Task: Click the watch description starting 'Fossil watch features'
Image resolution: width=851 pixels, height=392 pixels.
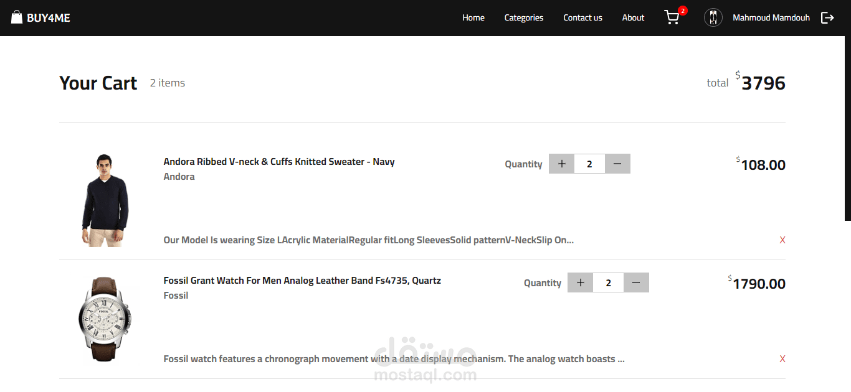Action: tap(394, 359)
